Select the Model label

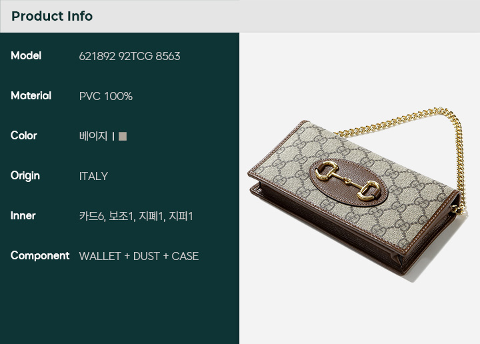tap(26, 56)
